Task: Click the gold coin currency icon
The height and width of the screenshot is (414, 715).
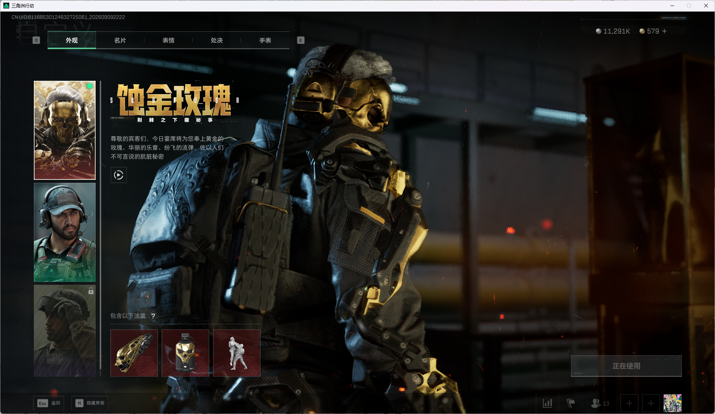Action: click(642, 31)
